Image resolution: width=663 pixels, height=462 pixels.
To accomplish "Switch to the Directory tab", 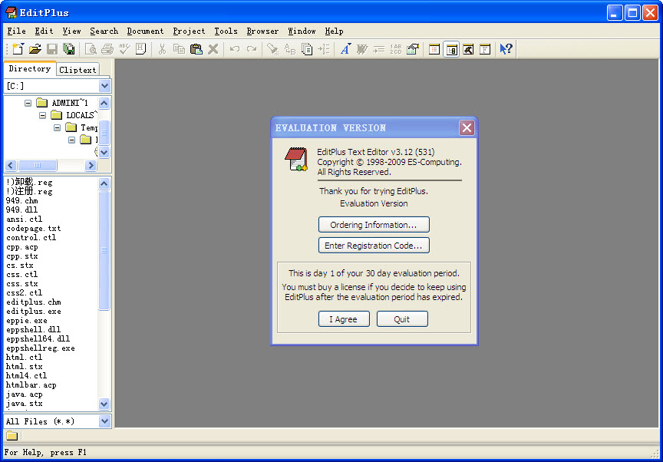I will pyautogui.click(x=30, y=68).
